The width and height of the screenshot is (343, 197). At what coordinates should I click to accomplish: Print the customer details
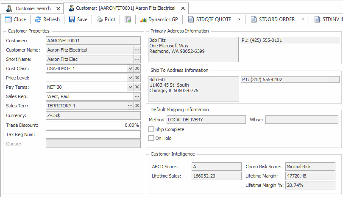tap(106, 19)
